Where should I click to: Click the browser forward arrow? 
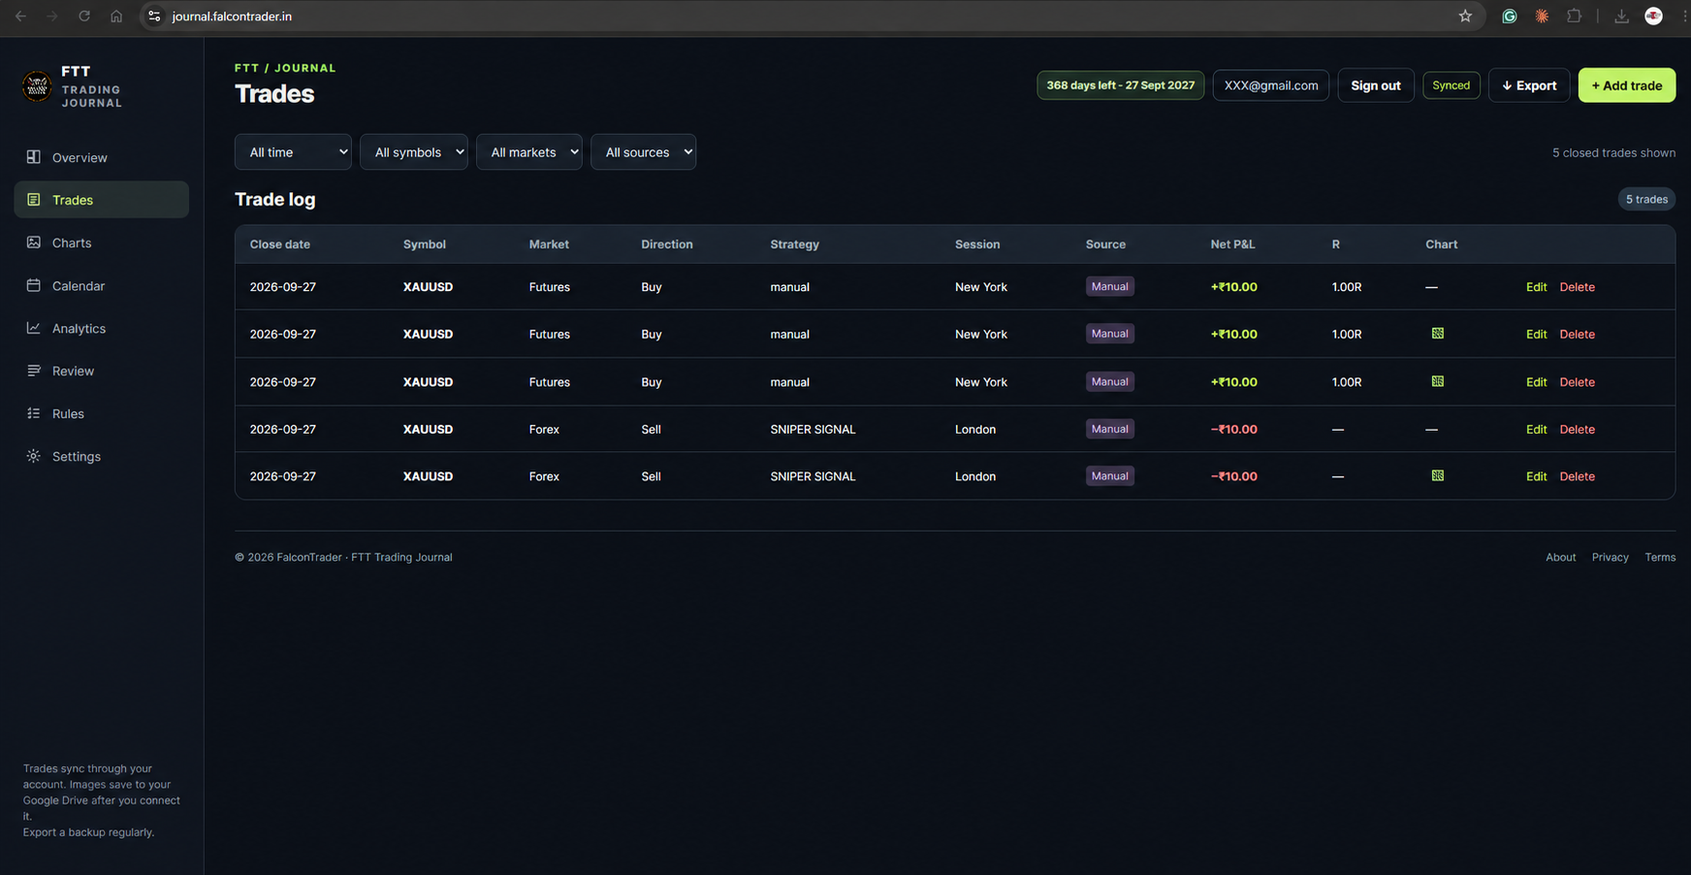pos(52,16)
